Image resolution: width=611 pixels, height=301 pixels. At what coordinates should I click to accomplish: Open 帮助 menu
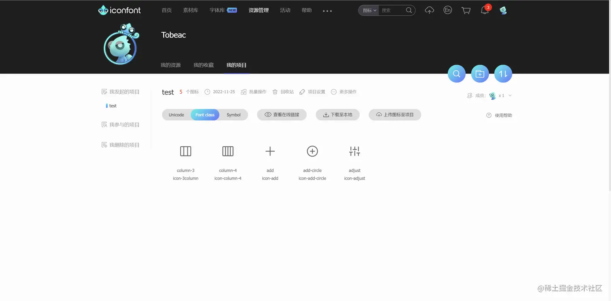coord(307,11)
